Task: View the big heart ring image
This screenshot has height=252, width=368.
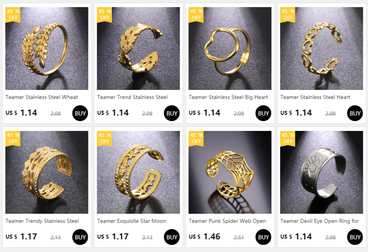Action: point(230,48)
